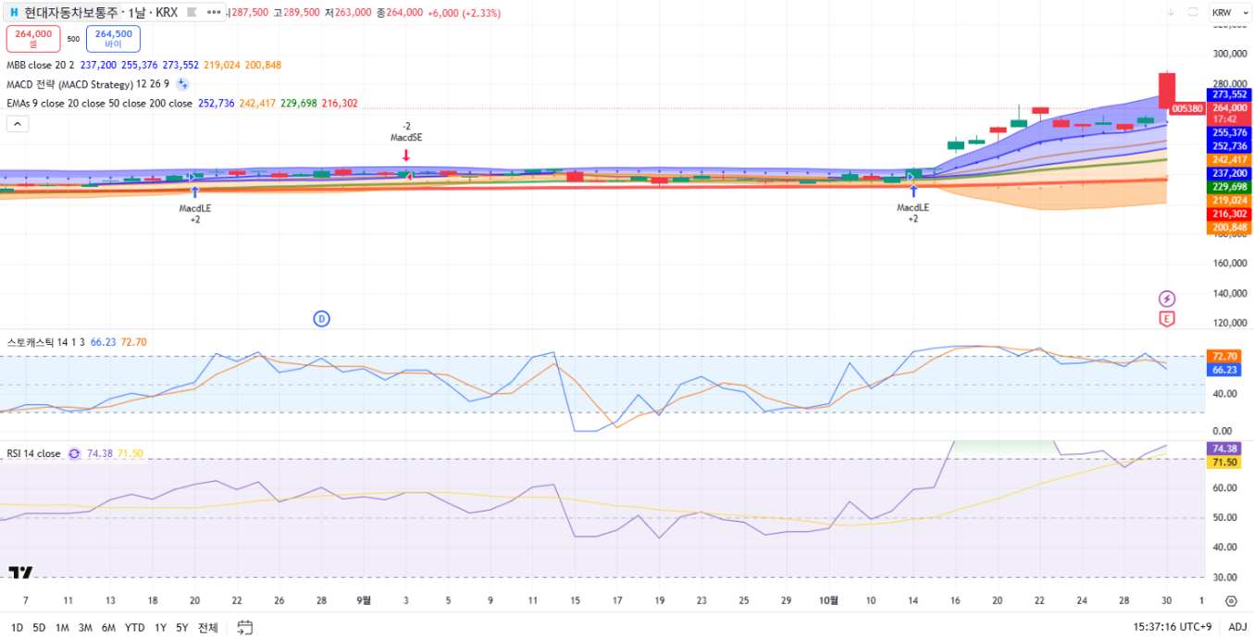Click the 252,736 EMA price axis label
This screenshot has height=641, width=1254.
tap(1229, 146)
